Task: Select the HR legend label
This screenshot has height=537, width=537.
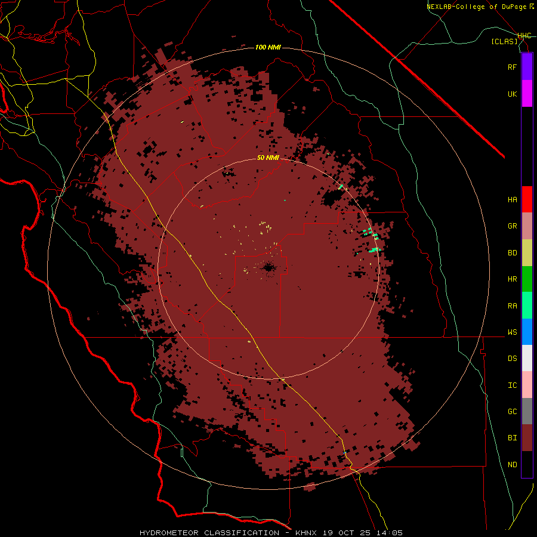Action: pos(512,279)
